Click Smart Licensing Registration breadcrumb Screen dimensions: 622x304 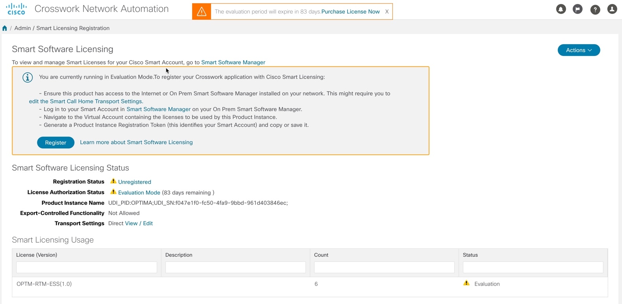click(73, 28)
